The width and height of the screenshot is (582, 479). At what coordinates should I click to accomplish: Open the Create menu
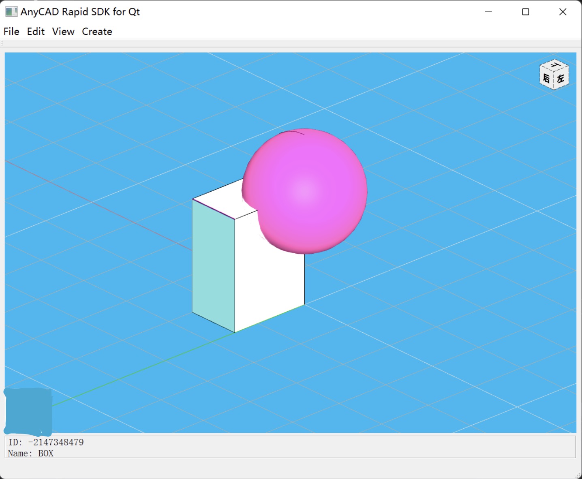(x=97, y=32)
